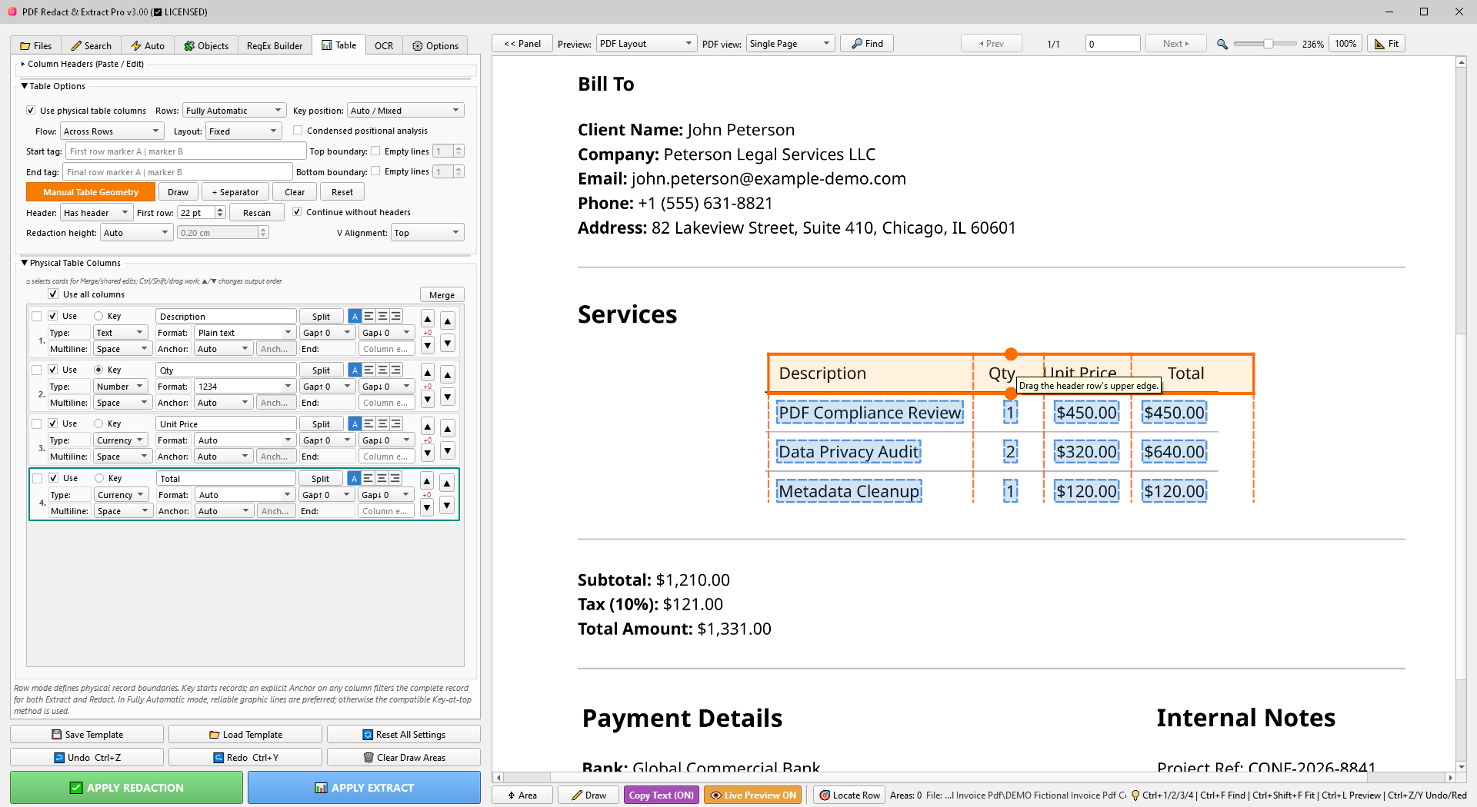Center-align the Qty column
Image resolution: width=1477 pixels, height=807 pixels.
click(x=382, y=370)
